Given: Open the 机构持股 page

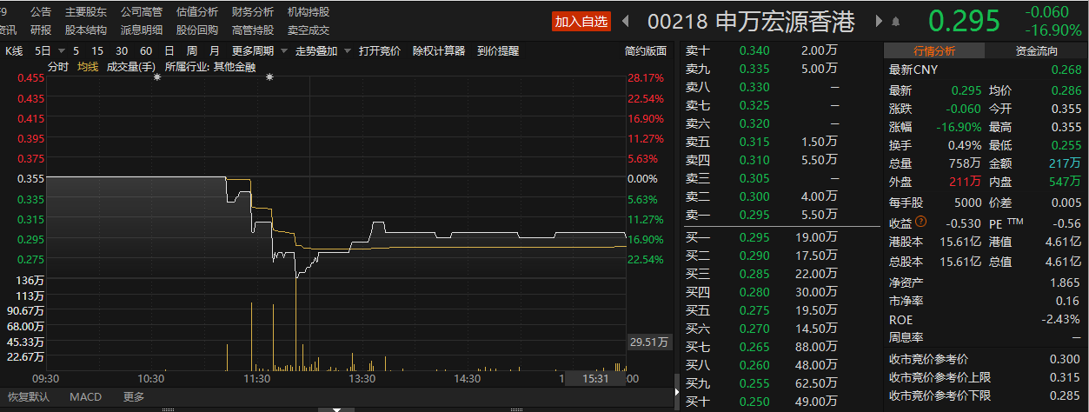Looking at the screenshot, I should tap(309, 12).
